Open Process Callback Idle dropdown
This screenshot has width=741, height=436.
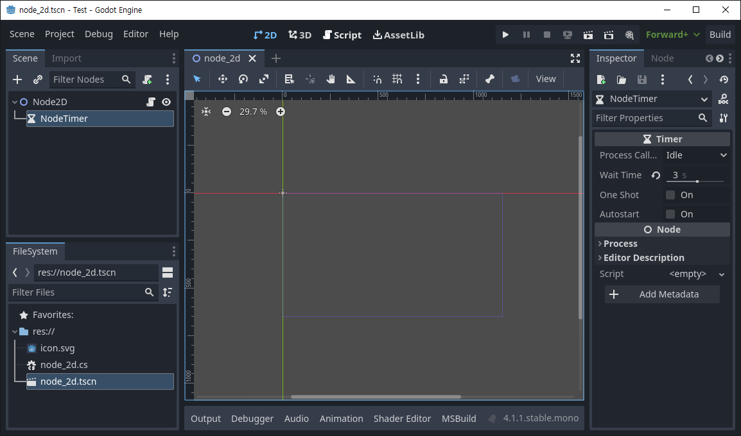pos(696,155)
